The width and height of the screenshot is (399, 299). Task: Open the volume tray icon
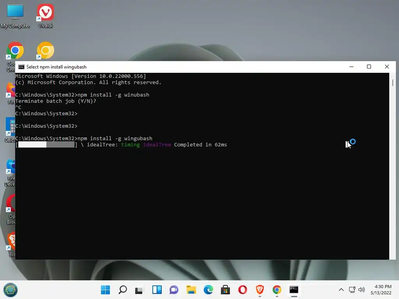click(362, 290)
